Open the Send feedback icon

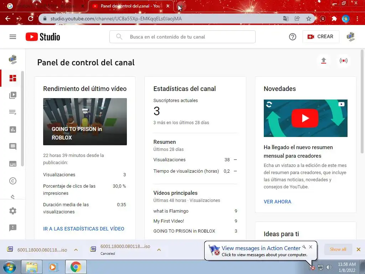tap(13, 228)
